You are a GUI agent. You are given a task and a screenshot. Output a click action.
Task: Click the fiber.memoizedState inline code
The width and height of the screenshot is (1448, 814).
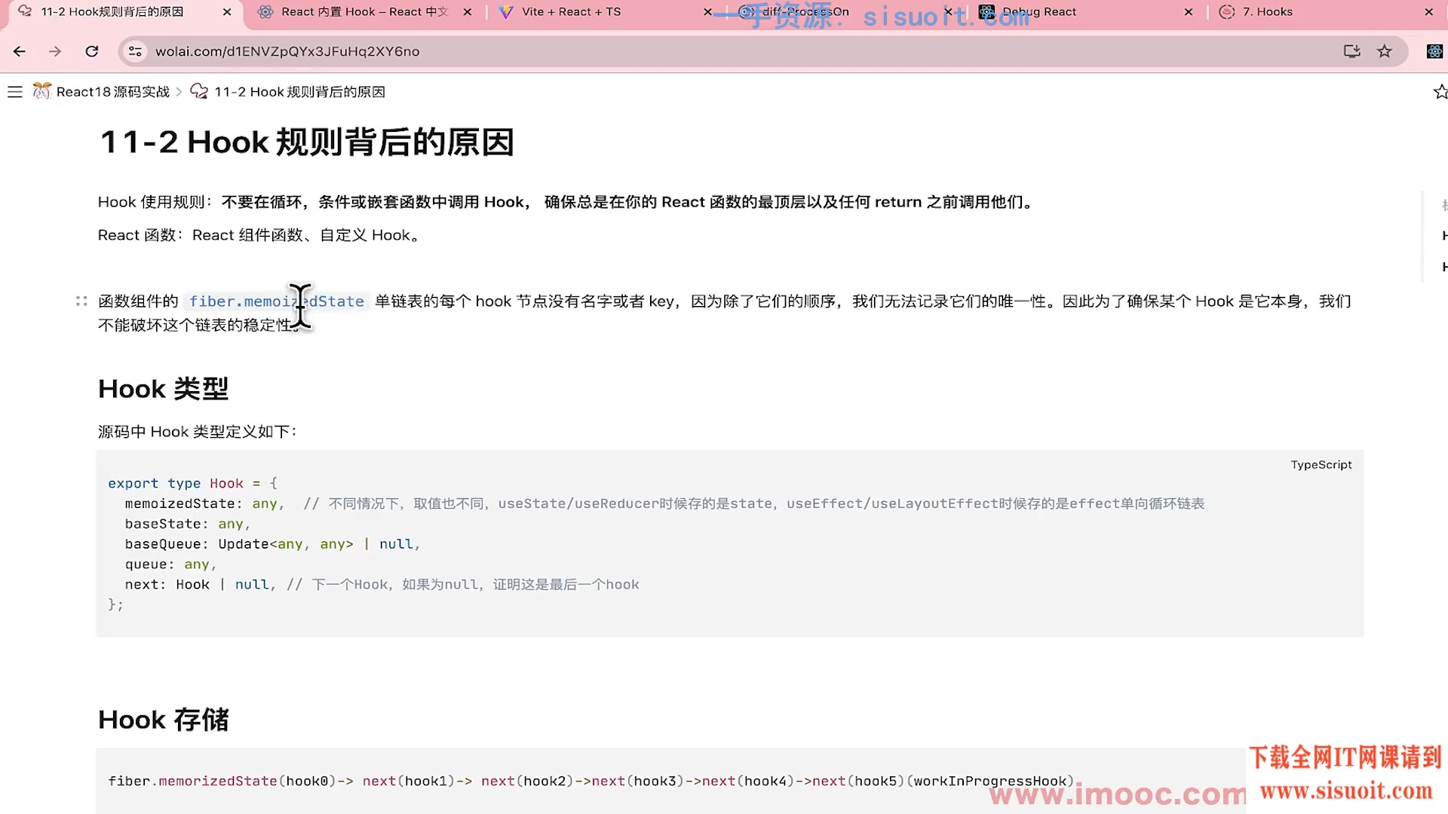(276, 301)
